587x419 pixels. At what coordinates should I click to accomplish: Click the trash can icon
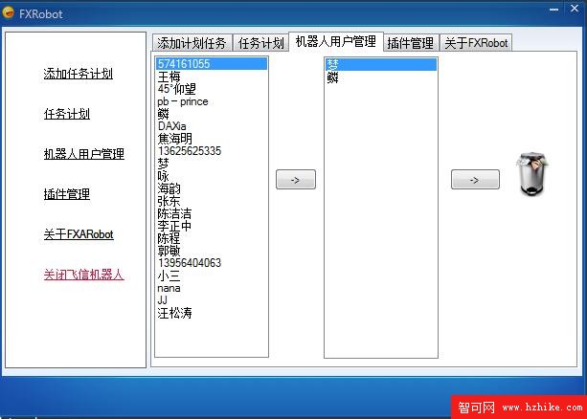(531, 174)
